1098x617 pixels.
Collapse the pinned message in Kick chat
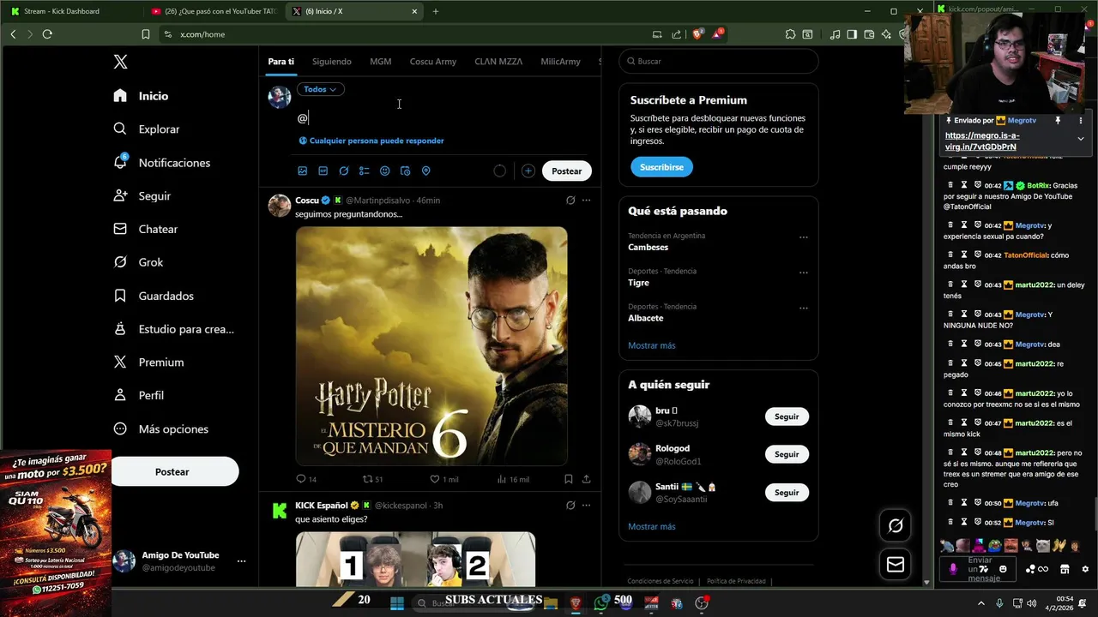pyautogui.click(x=1081, y=138)
